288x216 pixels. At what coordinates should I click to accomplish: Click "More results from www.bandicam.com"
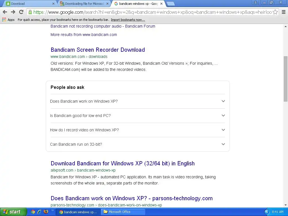tap(84, 35)
